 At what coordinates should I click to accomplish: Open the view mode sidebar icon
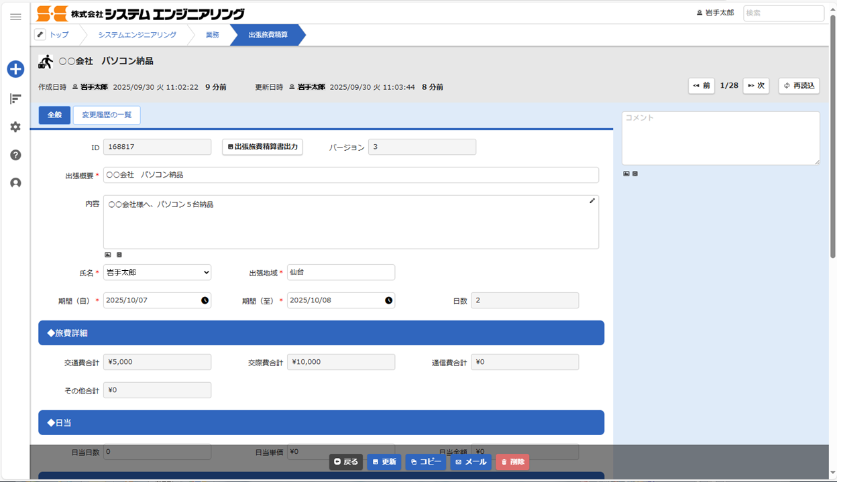click(x=15, y=99)
